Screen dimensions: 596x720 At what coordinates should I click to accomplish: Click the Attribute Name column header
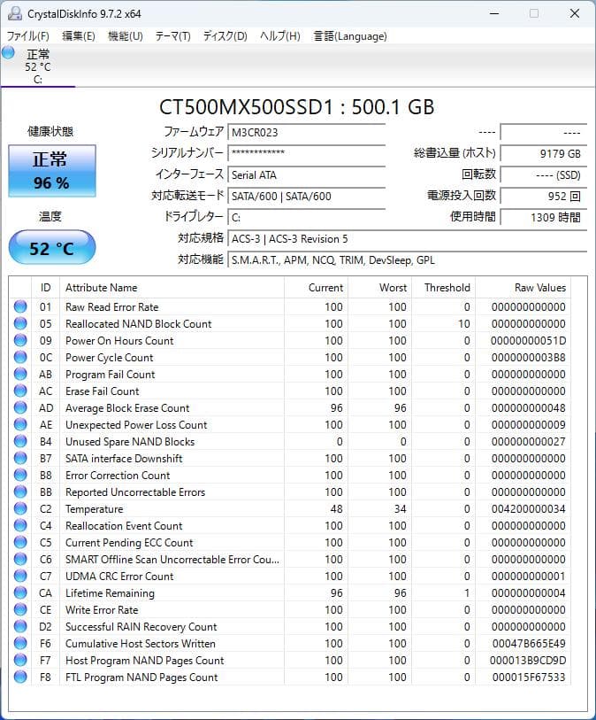point(172,288)
